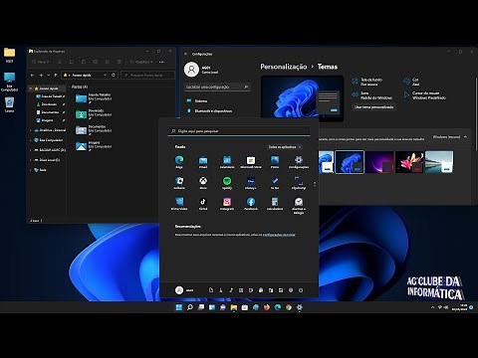The width and height of the screenshot is (478, 358).
Task: Open Tela de fundo theme setting
Action: 367,82
